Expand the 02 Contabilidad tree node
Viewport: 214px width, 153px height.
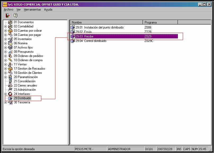[x=6, y=26]
